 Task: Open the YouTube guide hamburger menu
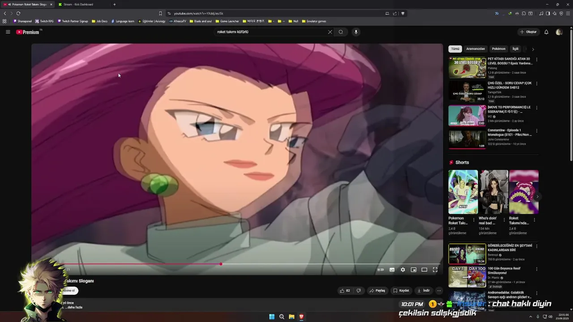tap(8, 32)
